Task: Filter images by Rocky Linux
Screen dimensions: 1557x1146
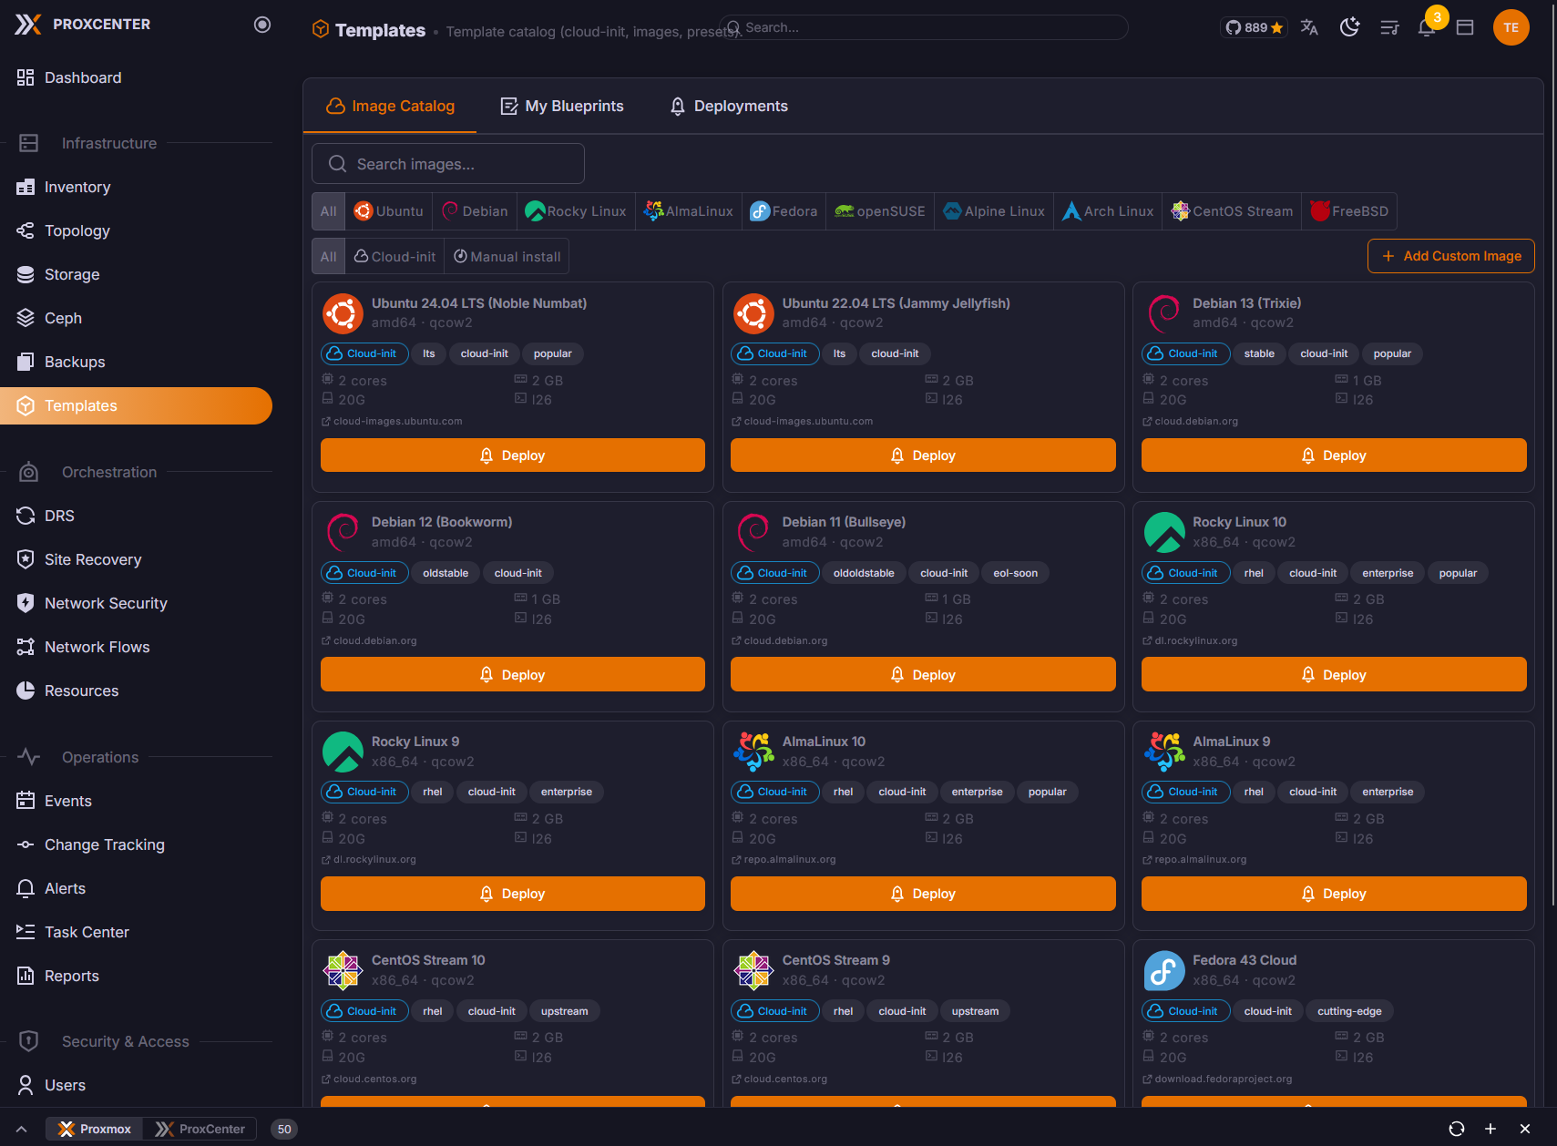Action: (x=576, y=211)
